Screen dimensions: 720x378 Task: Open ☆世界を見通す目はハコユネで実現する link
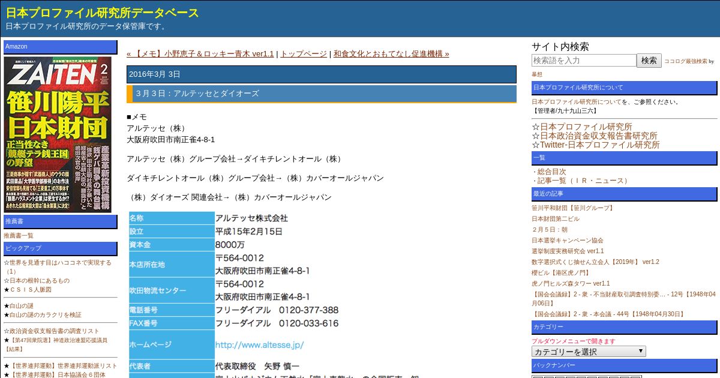point(58,267)
